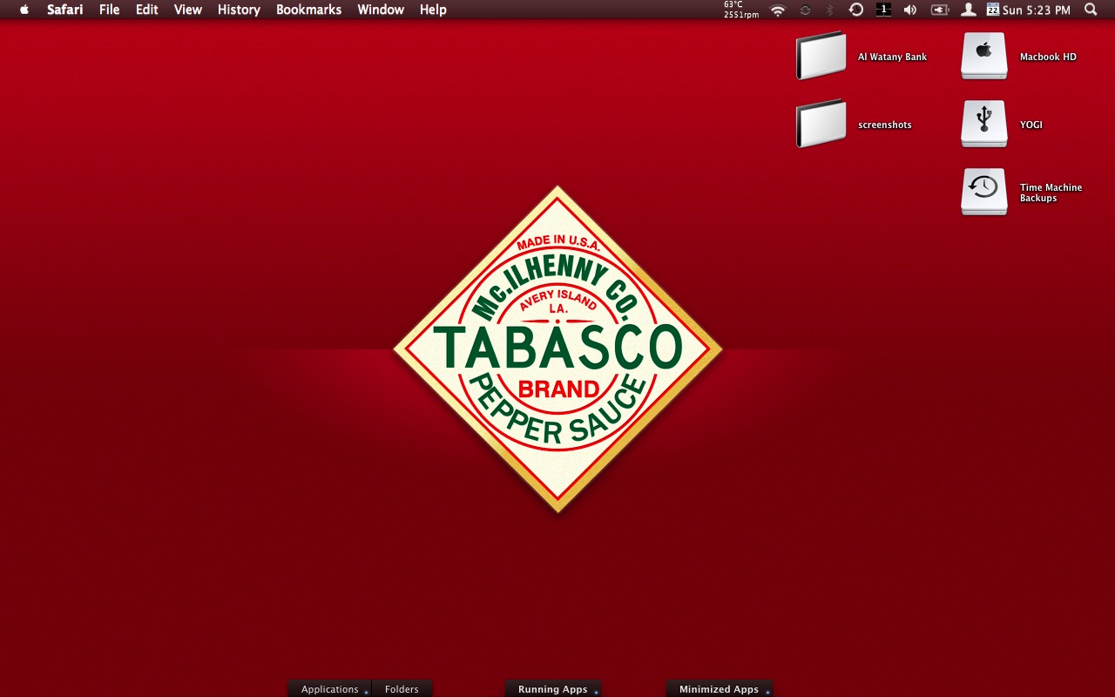Open the Safari application menu
Screen dimensions: 1115x697
click(65, 10)
